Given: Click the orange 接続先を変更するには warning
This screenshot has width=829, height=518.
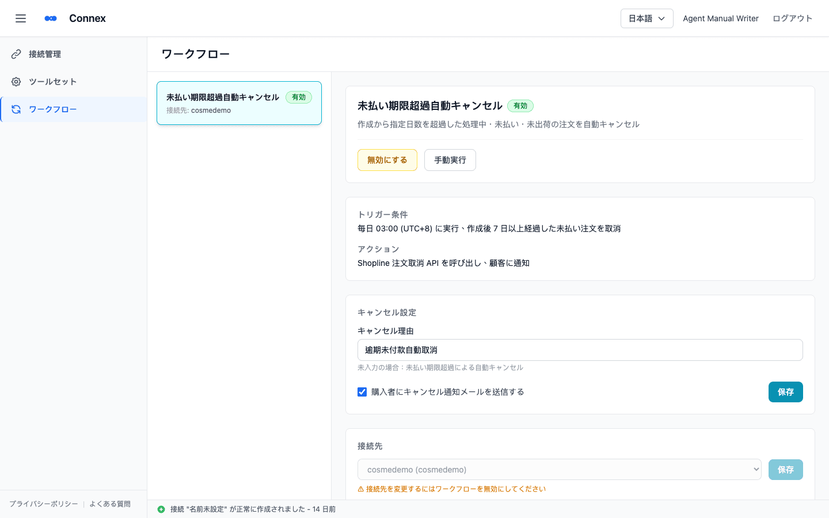Looking at the screenshot, I should click(451, 489).
